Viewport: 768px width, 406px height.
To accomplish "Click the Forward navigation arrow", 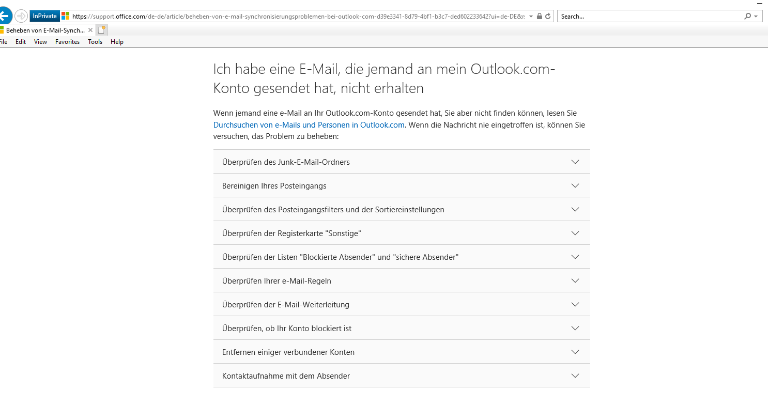I will (x=21, y=16).
